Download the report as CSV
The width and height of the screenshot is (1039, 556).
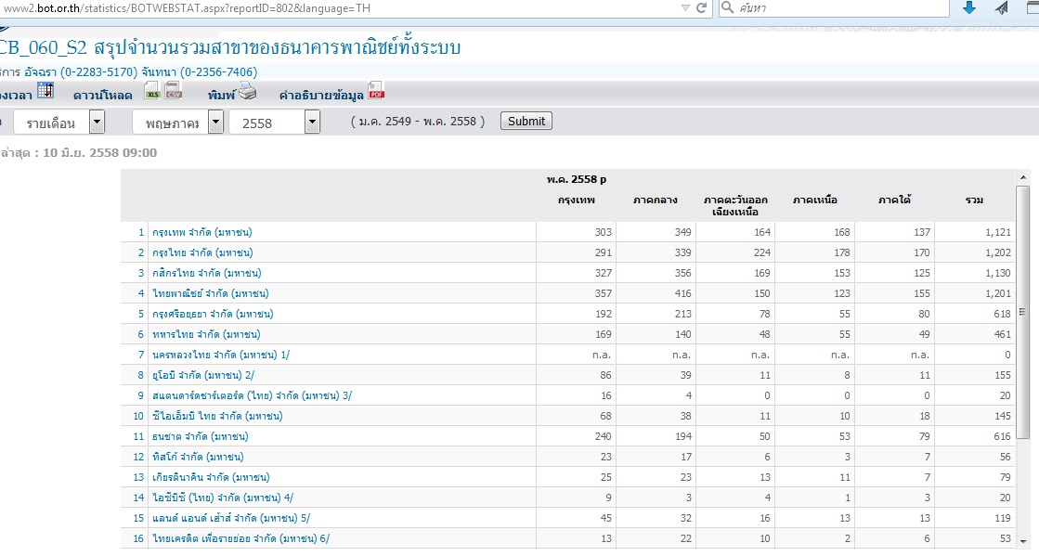tap(174, 92)
